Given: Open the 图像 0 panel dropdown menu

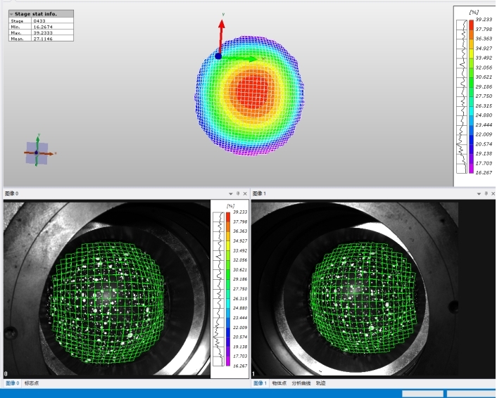Looking at the screenshot, I should tap(230, 193).
